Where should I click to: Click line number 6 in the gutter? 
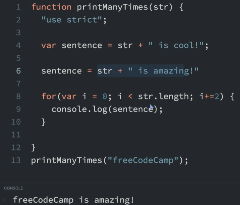pos(19,71)
